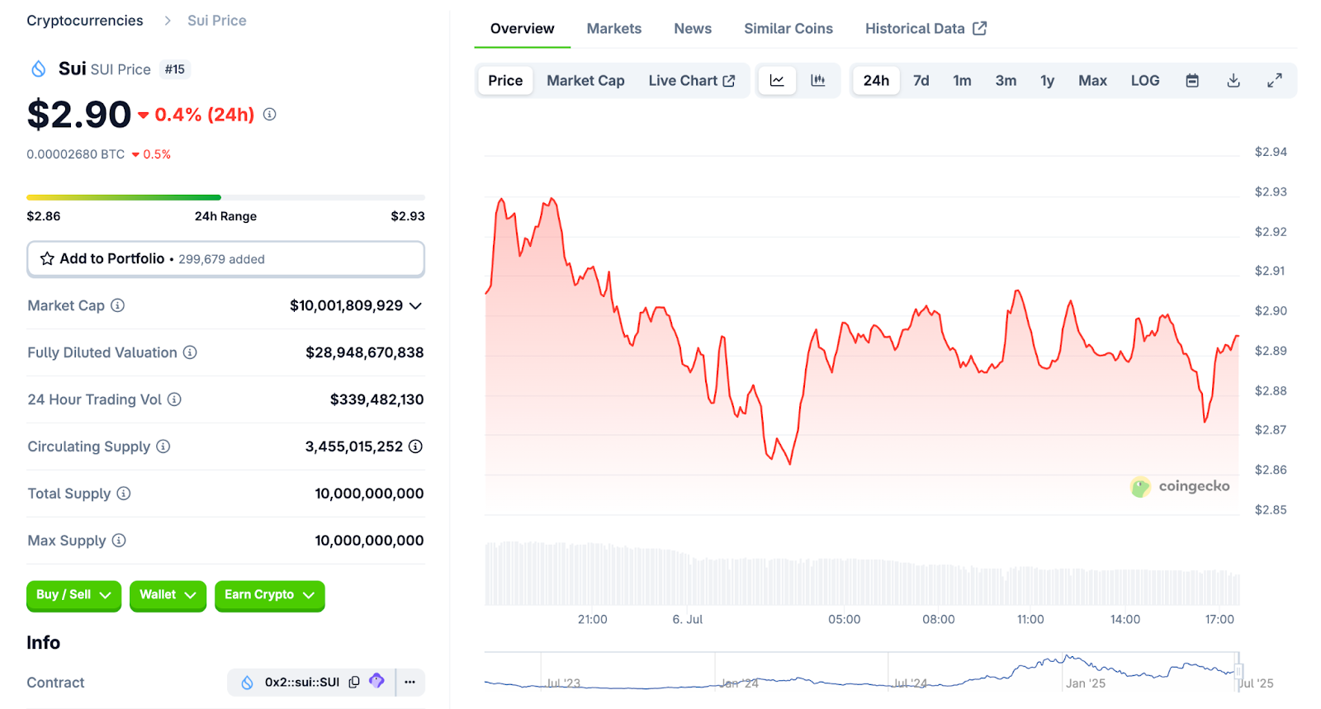Expand the Market Cap value chevron
This screenshot has width=1321, height=709.
click(415, 306)
